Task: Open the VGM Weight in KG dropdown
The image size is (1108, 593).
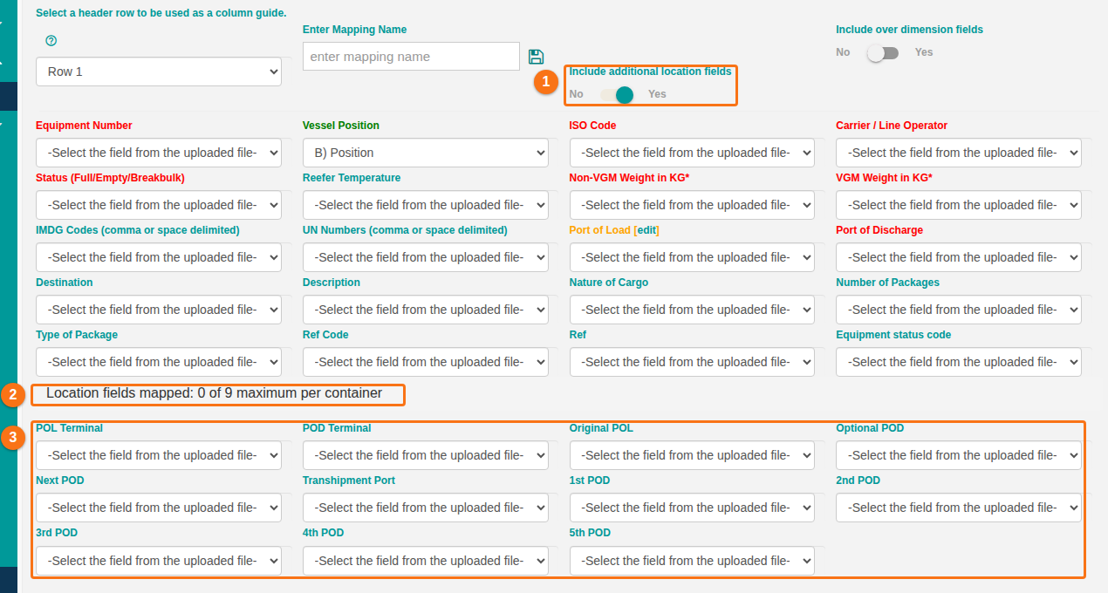Action: click(x=959, y=205)
